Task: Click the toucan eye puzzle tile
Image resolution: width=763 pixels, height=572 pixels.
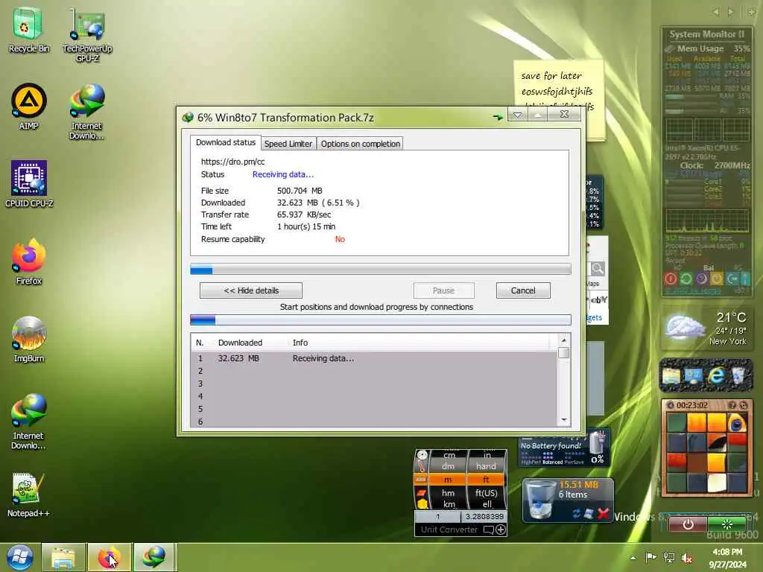Action: [737, 423]
